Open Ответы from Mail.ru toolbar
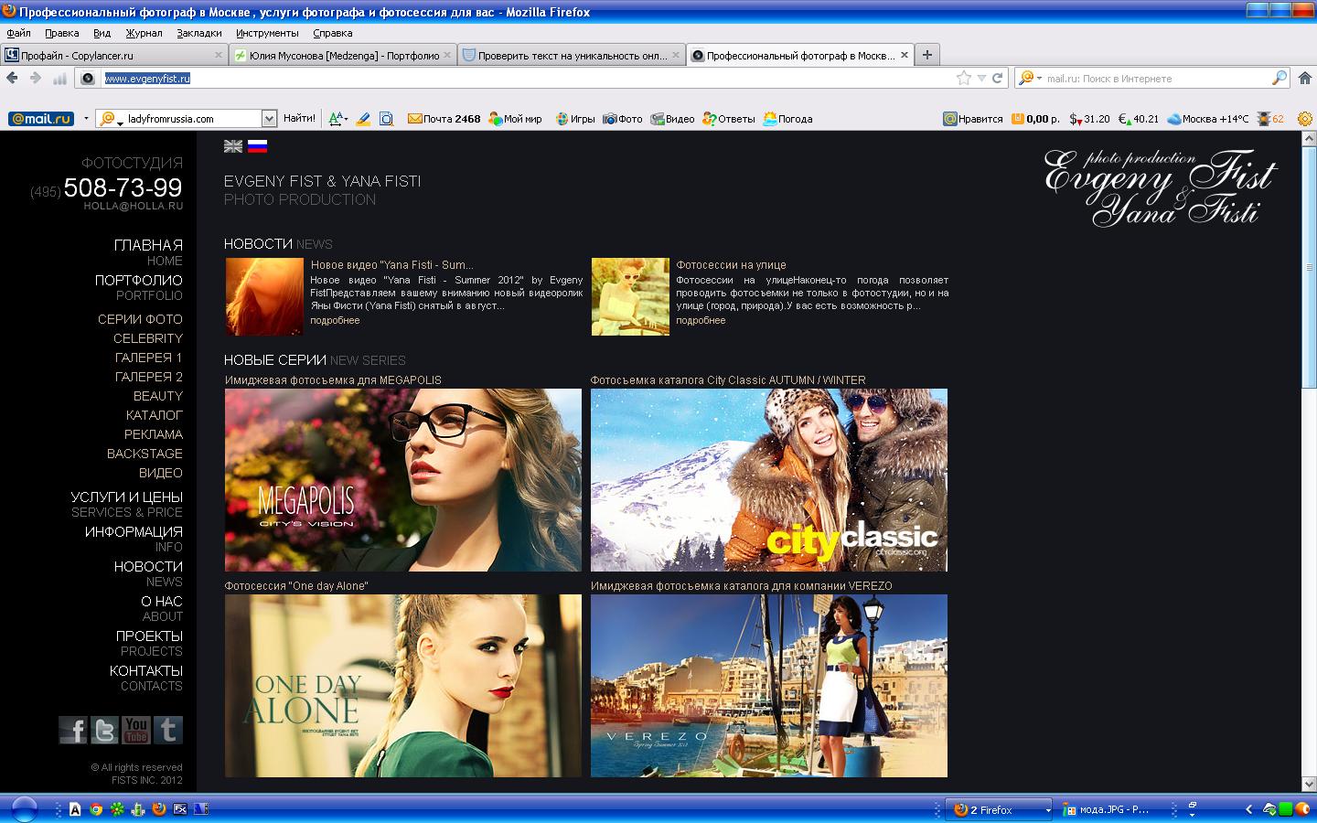The height and width of the screenshot is (823, 1317). point(729,119)
